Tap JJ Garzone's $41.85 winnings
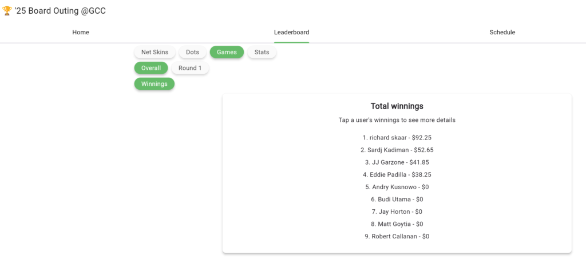Viewport: 586px width, 279px height. point(397,162)
